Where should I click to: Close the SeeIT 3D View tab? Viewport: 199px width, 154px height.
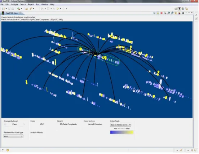[20, 13]
